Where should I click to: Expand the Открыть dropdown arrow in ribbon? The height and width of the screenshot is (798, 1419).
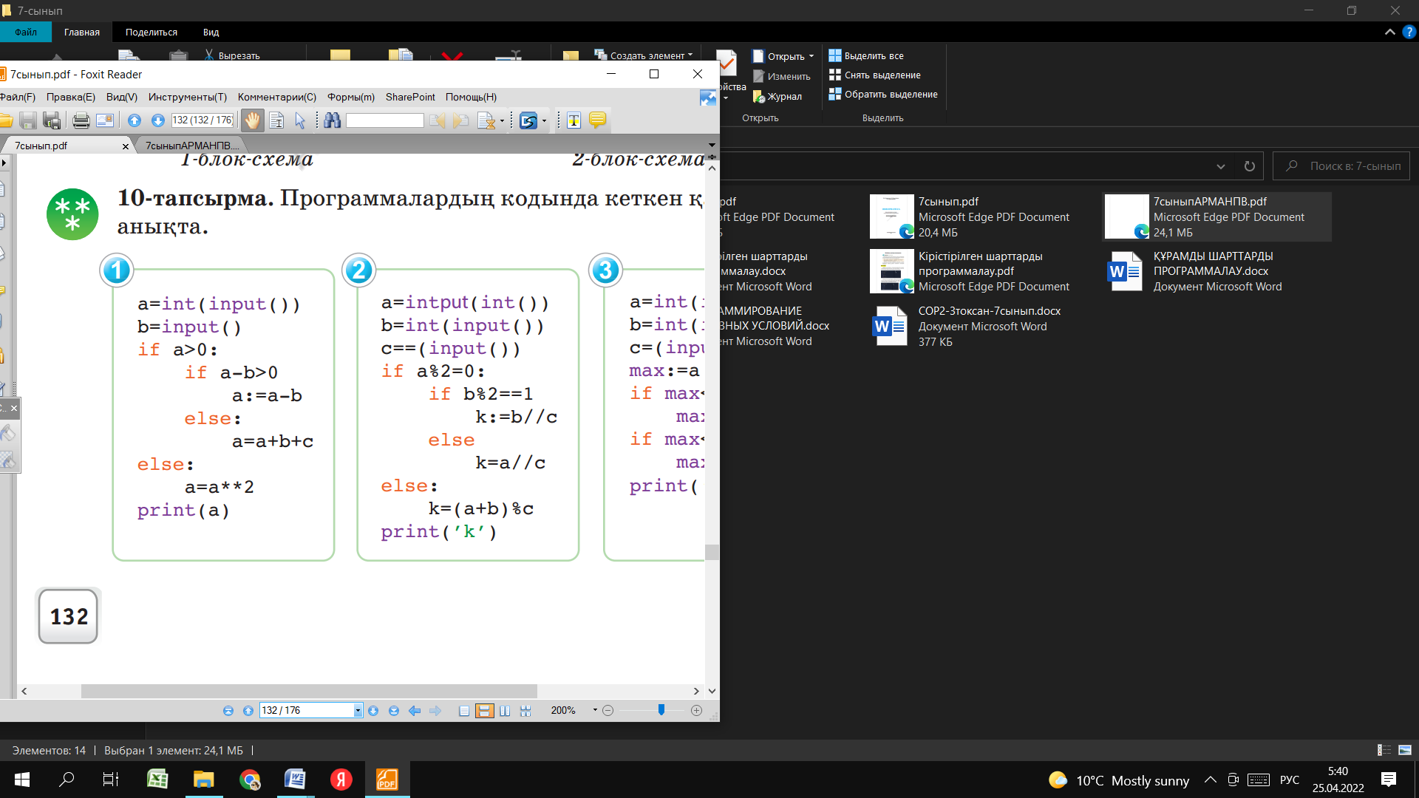click(x=811, y=56)
